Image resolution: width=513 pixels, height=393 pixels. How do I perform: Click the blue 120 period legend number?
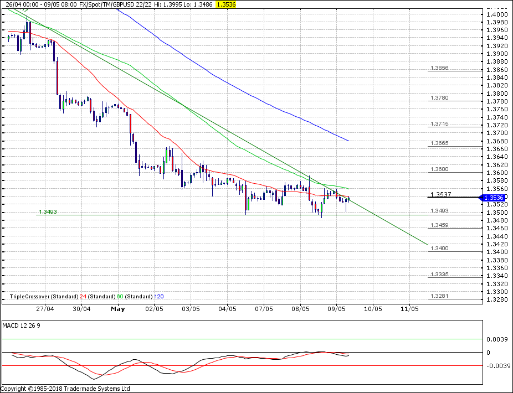click(x=159, y=297)
